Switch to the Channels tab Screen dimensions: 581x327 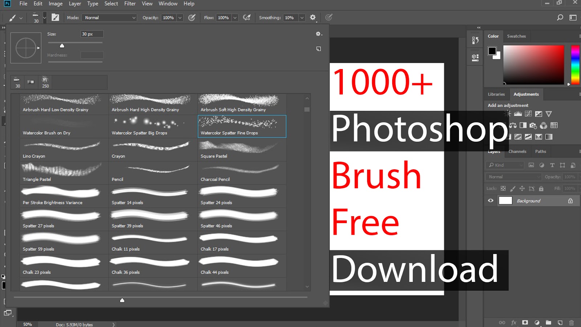517,152
